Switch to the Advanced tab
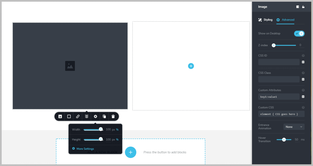313x166 pixels. tap(285, 20)
